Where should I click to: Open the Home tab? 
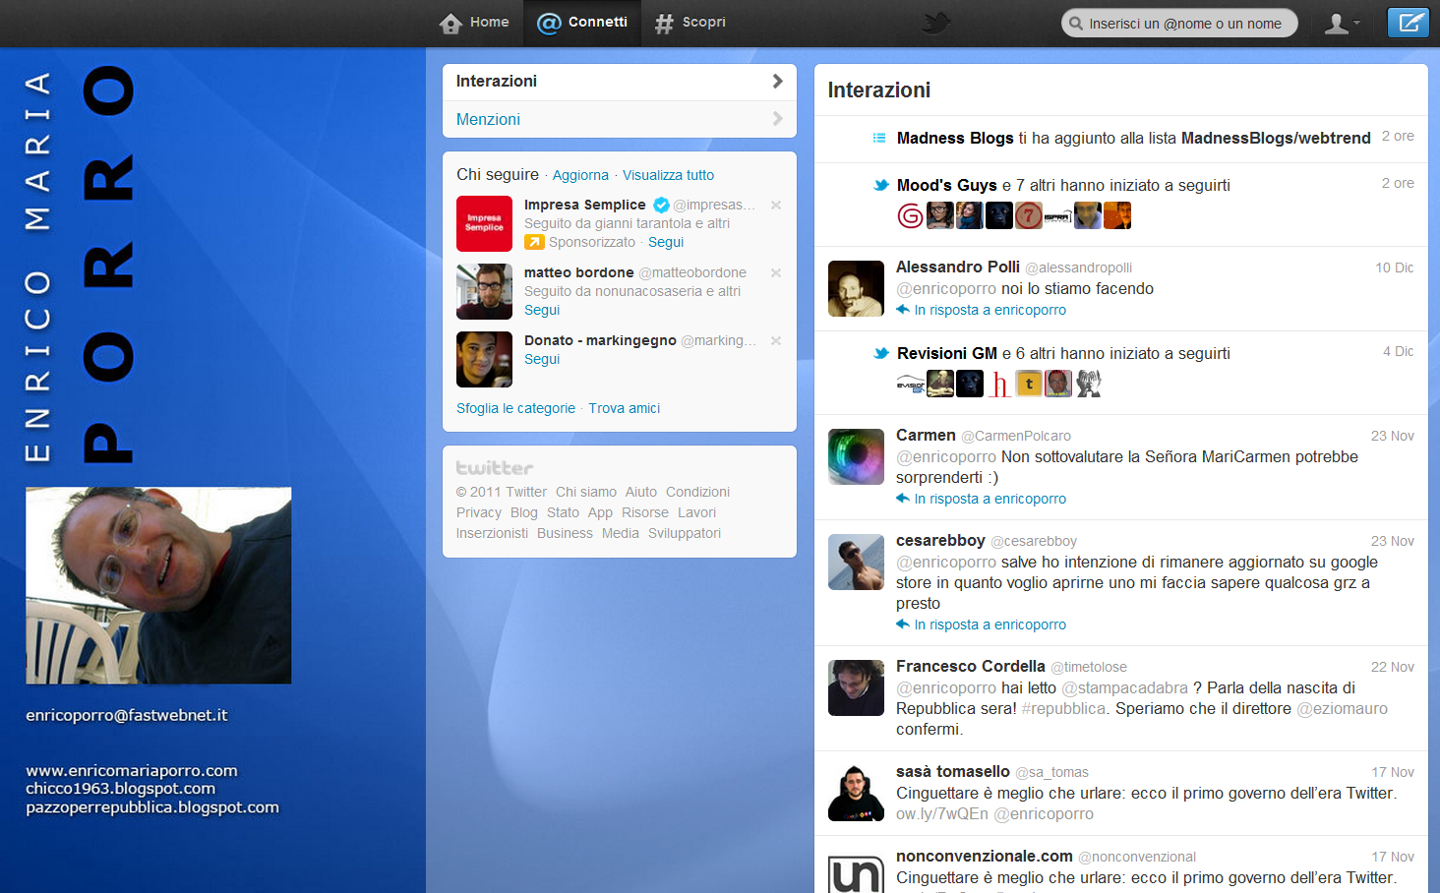coord(474,23)
